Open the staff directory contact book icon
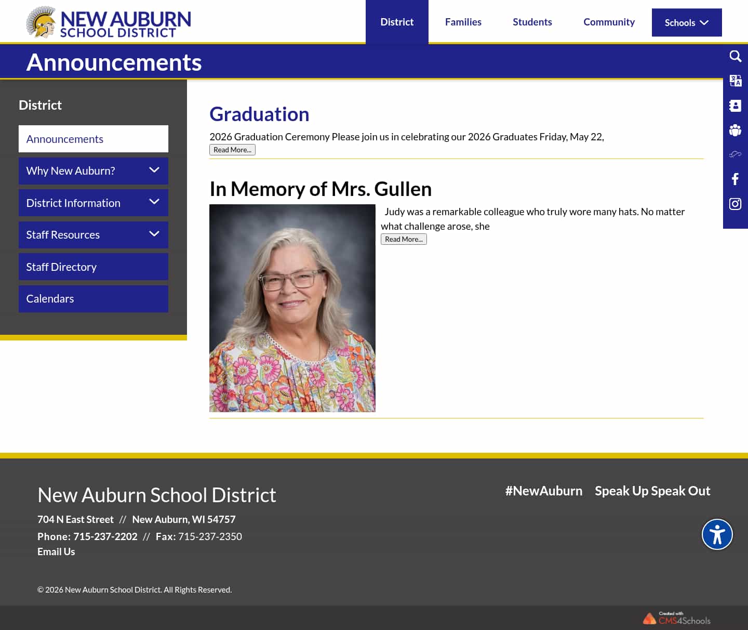 (x=735, y=106)
